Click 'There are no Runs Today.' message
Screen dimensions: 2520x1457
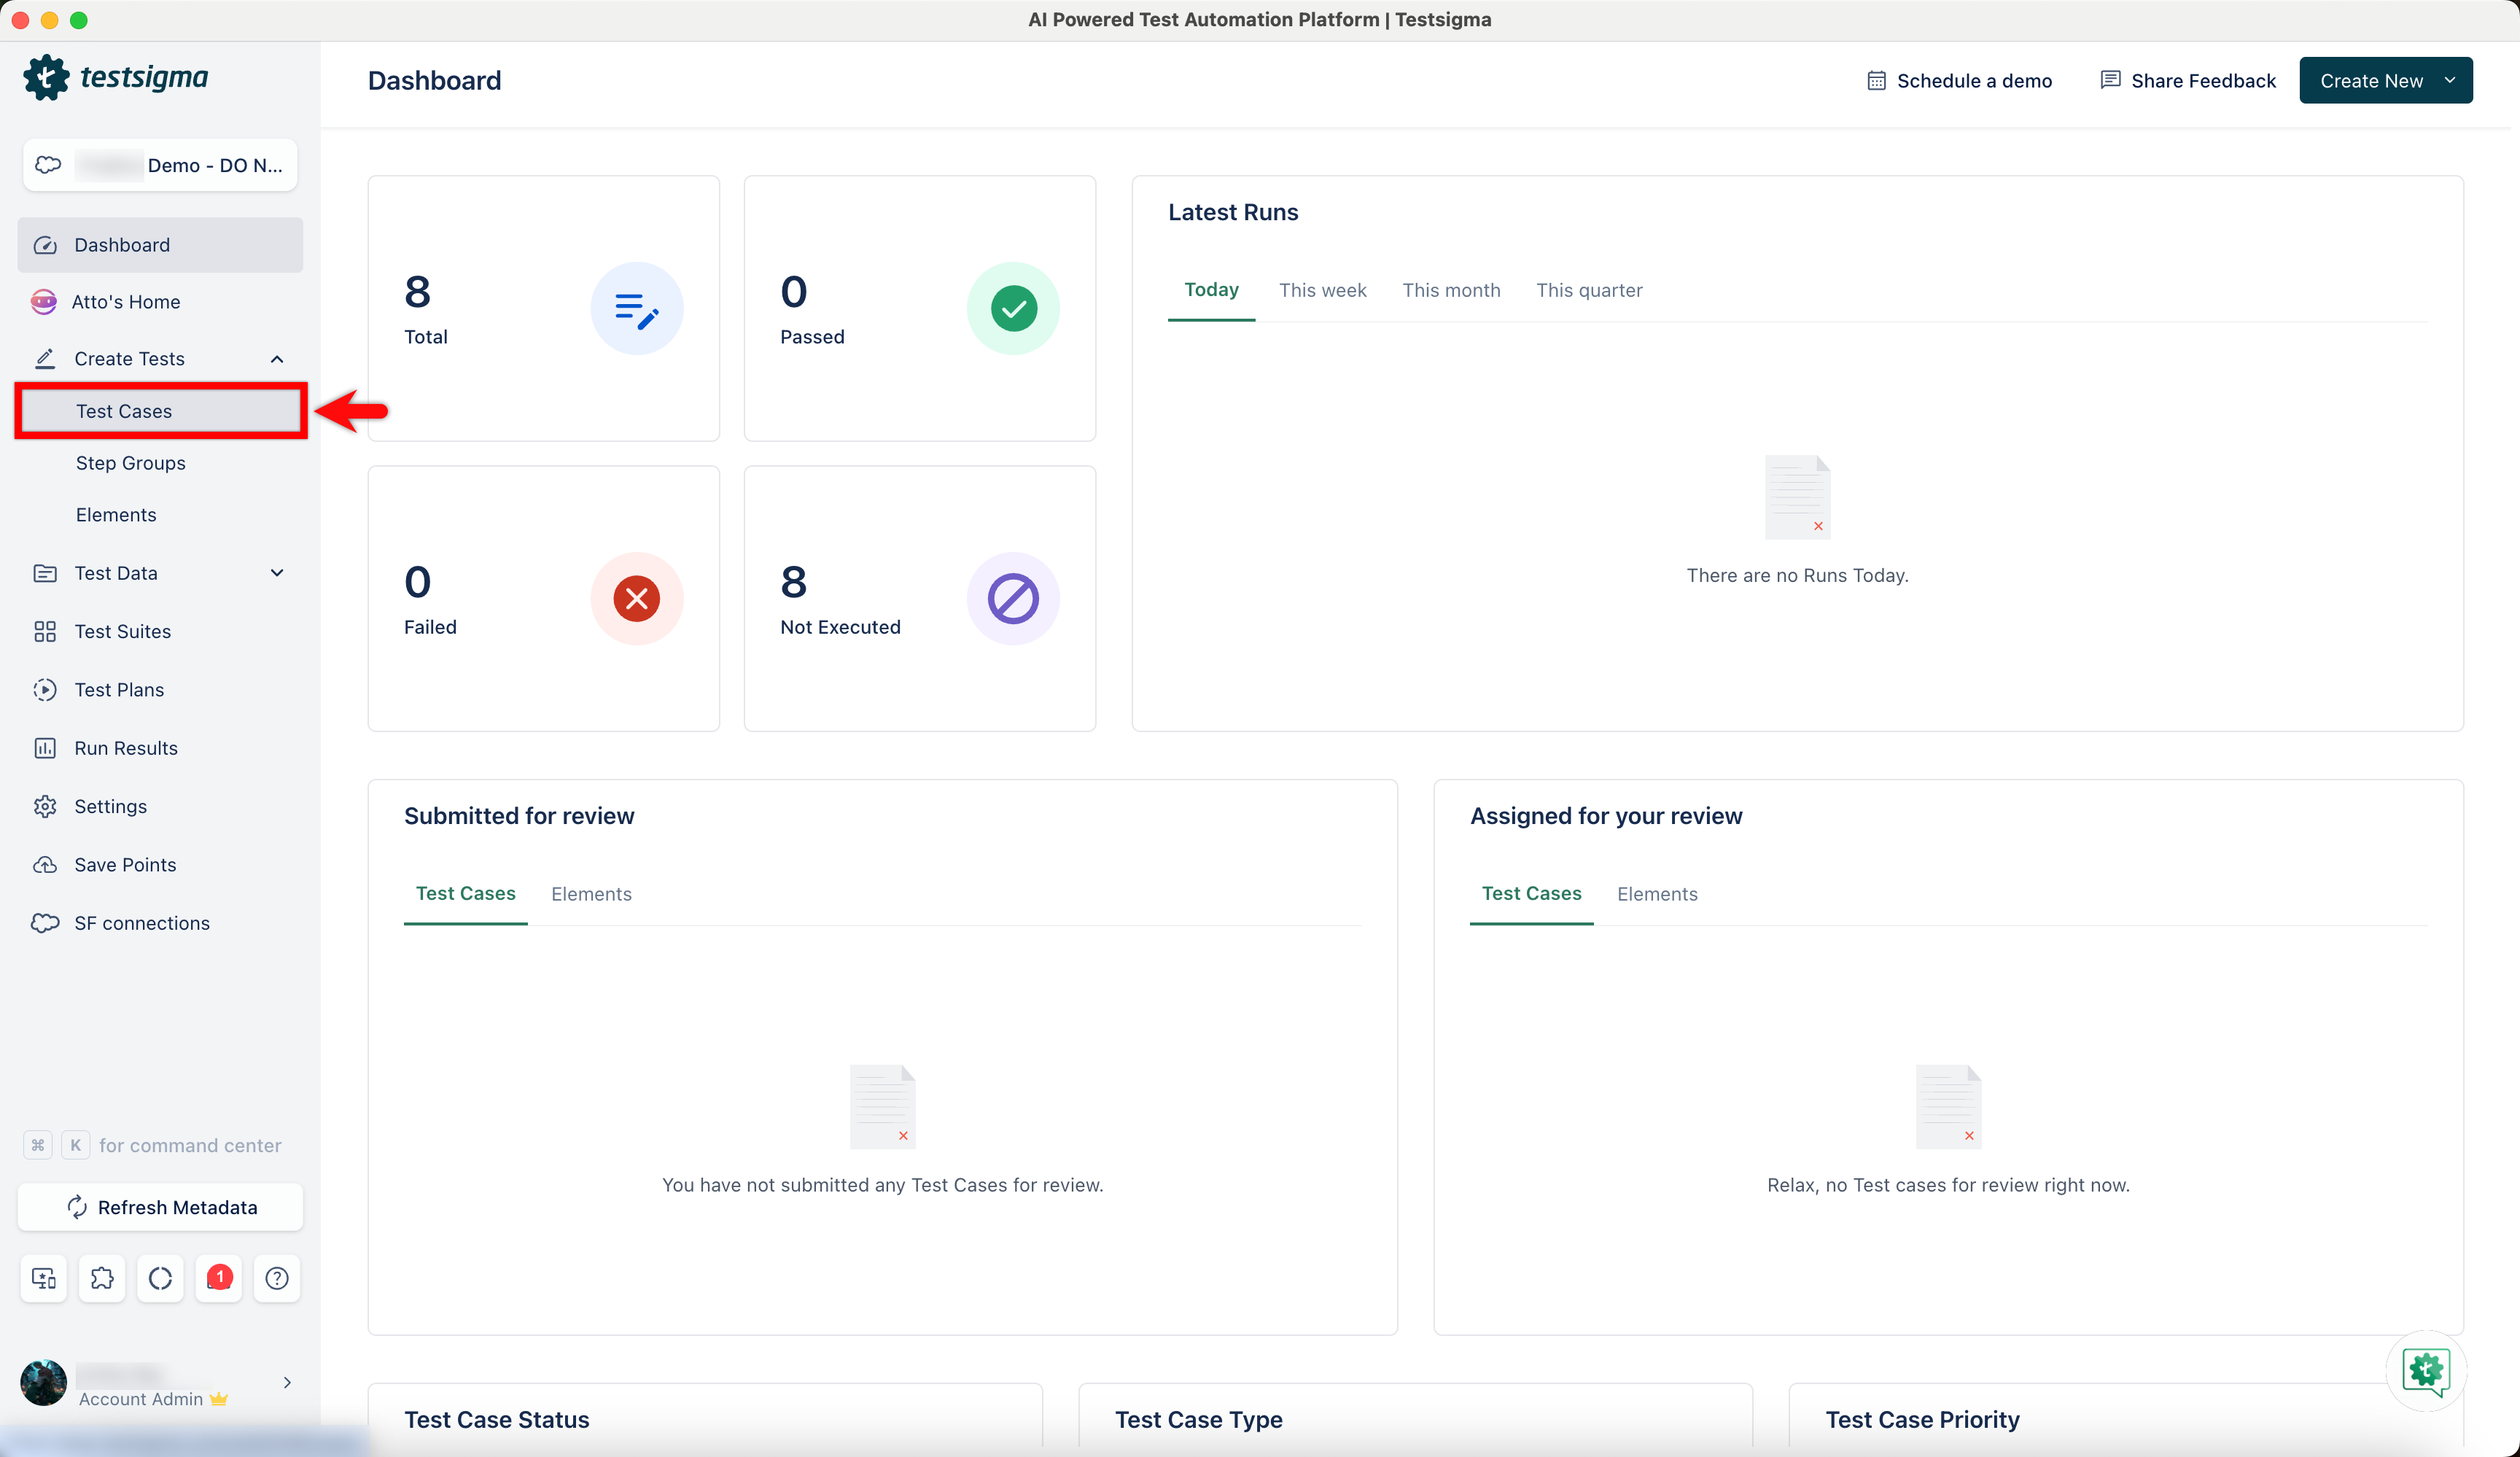1797,575
